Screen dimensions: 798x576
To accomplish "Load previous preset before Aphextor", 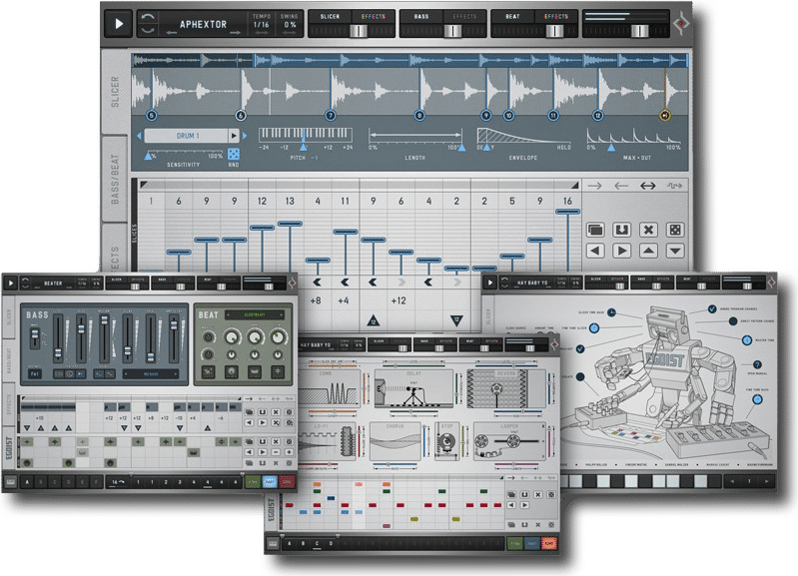I will coord(171,33).
